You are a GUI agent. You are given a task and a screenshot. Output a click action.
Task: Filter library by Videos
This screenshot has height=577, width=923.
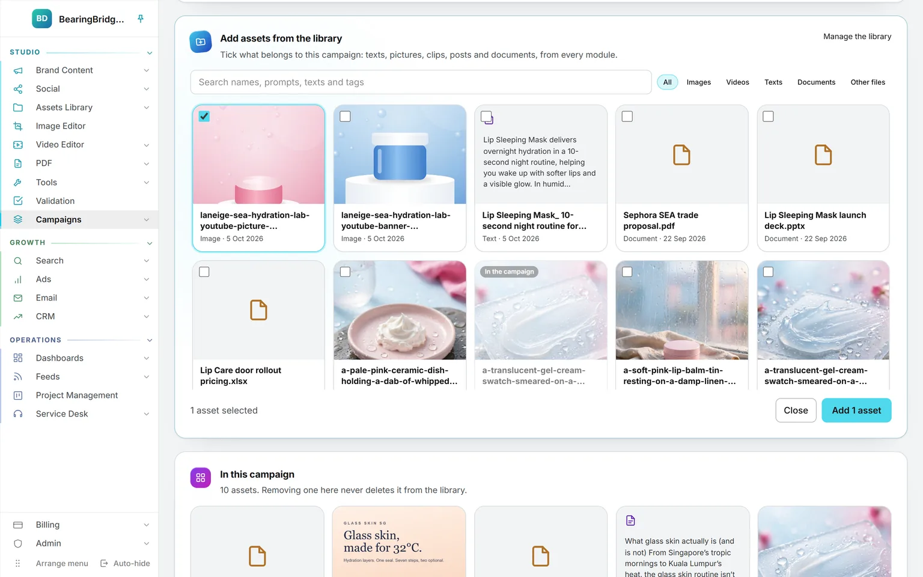click(738, 82)
